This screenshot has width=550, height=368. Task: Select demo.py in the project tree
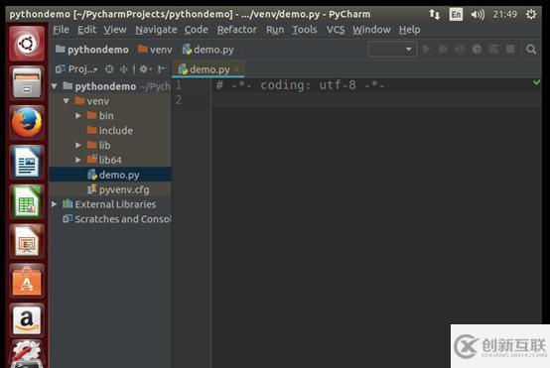click(x=110, y=175)
